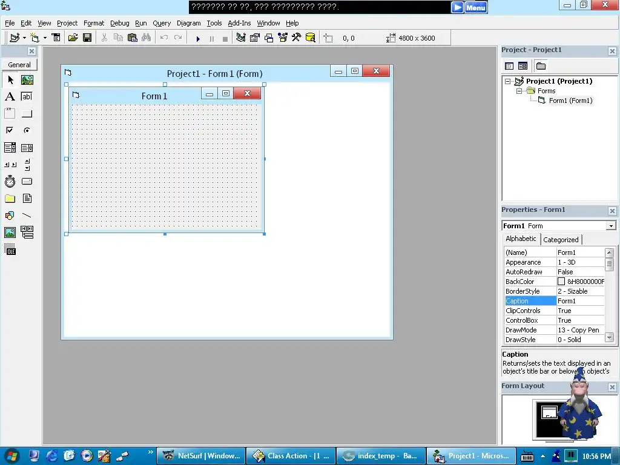Select the PictureBox control tool
This screenshot has width=620, height=465.
[x=27, y=80]
